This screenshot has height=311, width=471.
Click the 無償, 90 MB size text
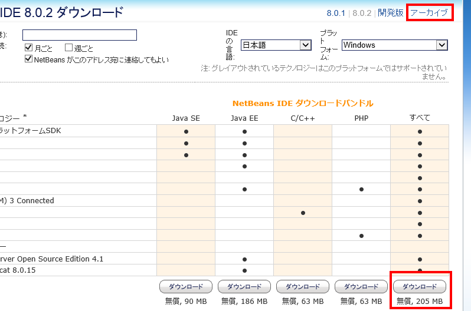186,301
